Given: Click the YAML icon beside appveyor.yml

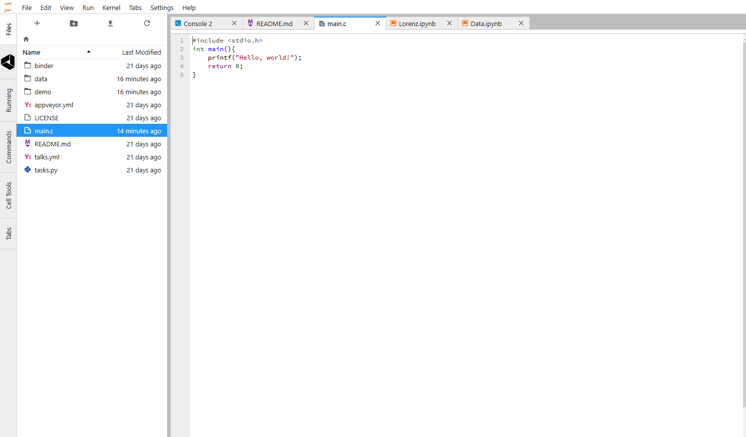Looking at the screenshot, I should coord(28,105).
